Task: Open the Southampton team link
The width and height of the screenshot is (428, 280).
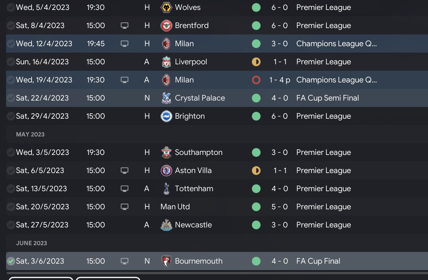Action: click(x=198, y=152)
